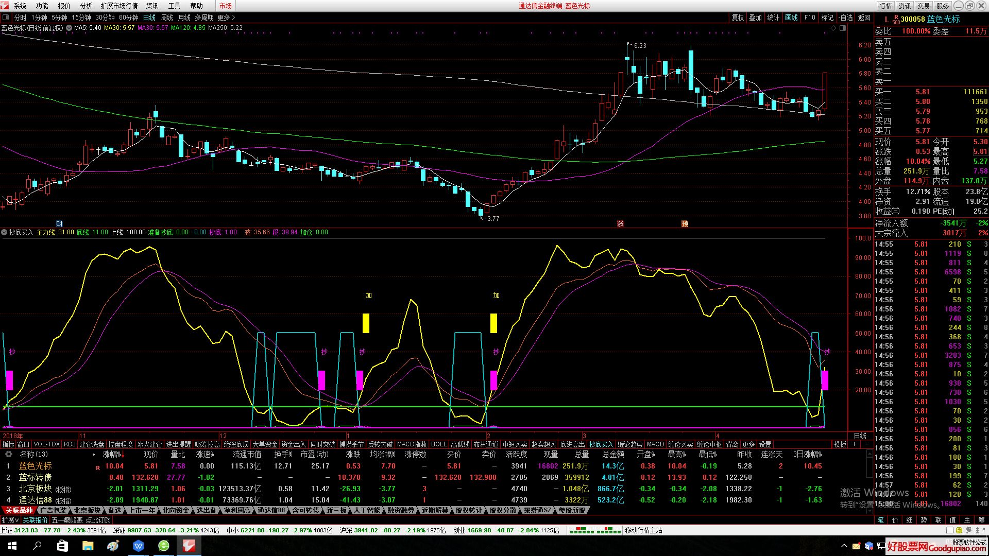Viewport: 989px width, 556px height.
Task: Click the 交易 trading button
Action: point(924,6)
